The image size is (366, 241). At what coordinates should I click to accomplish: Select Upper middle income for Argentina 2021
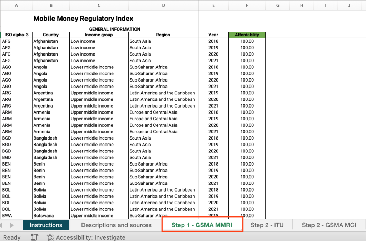[99, 106]
